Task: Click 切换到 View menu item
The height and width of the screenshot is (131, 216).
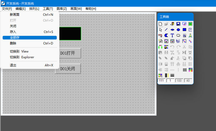Action: (19, 51)
